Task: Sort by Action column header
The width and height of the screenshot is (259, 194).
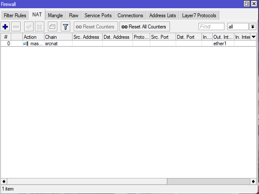Action: [33, 37]
